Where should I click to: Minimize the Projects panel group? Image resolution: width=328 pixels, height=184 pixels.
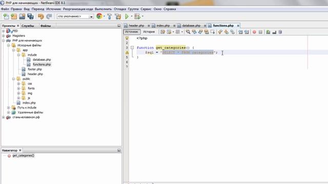pyautogui.click(x=119, y=26)
